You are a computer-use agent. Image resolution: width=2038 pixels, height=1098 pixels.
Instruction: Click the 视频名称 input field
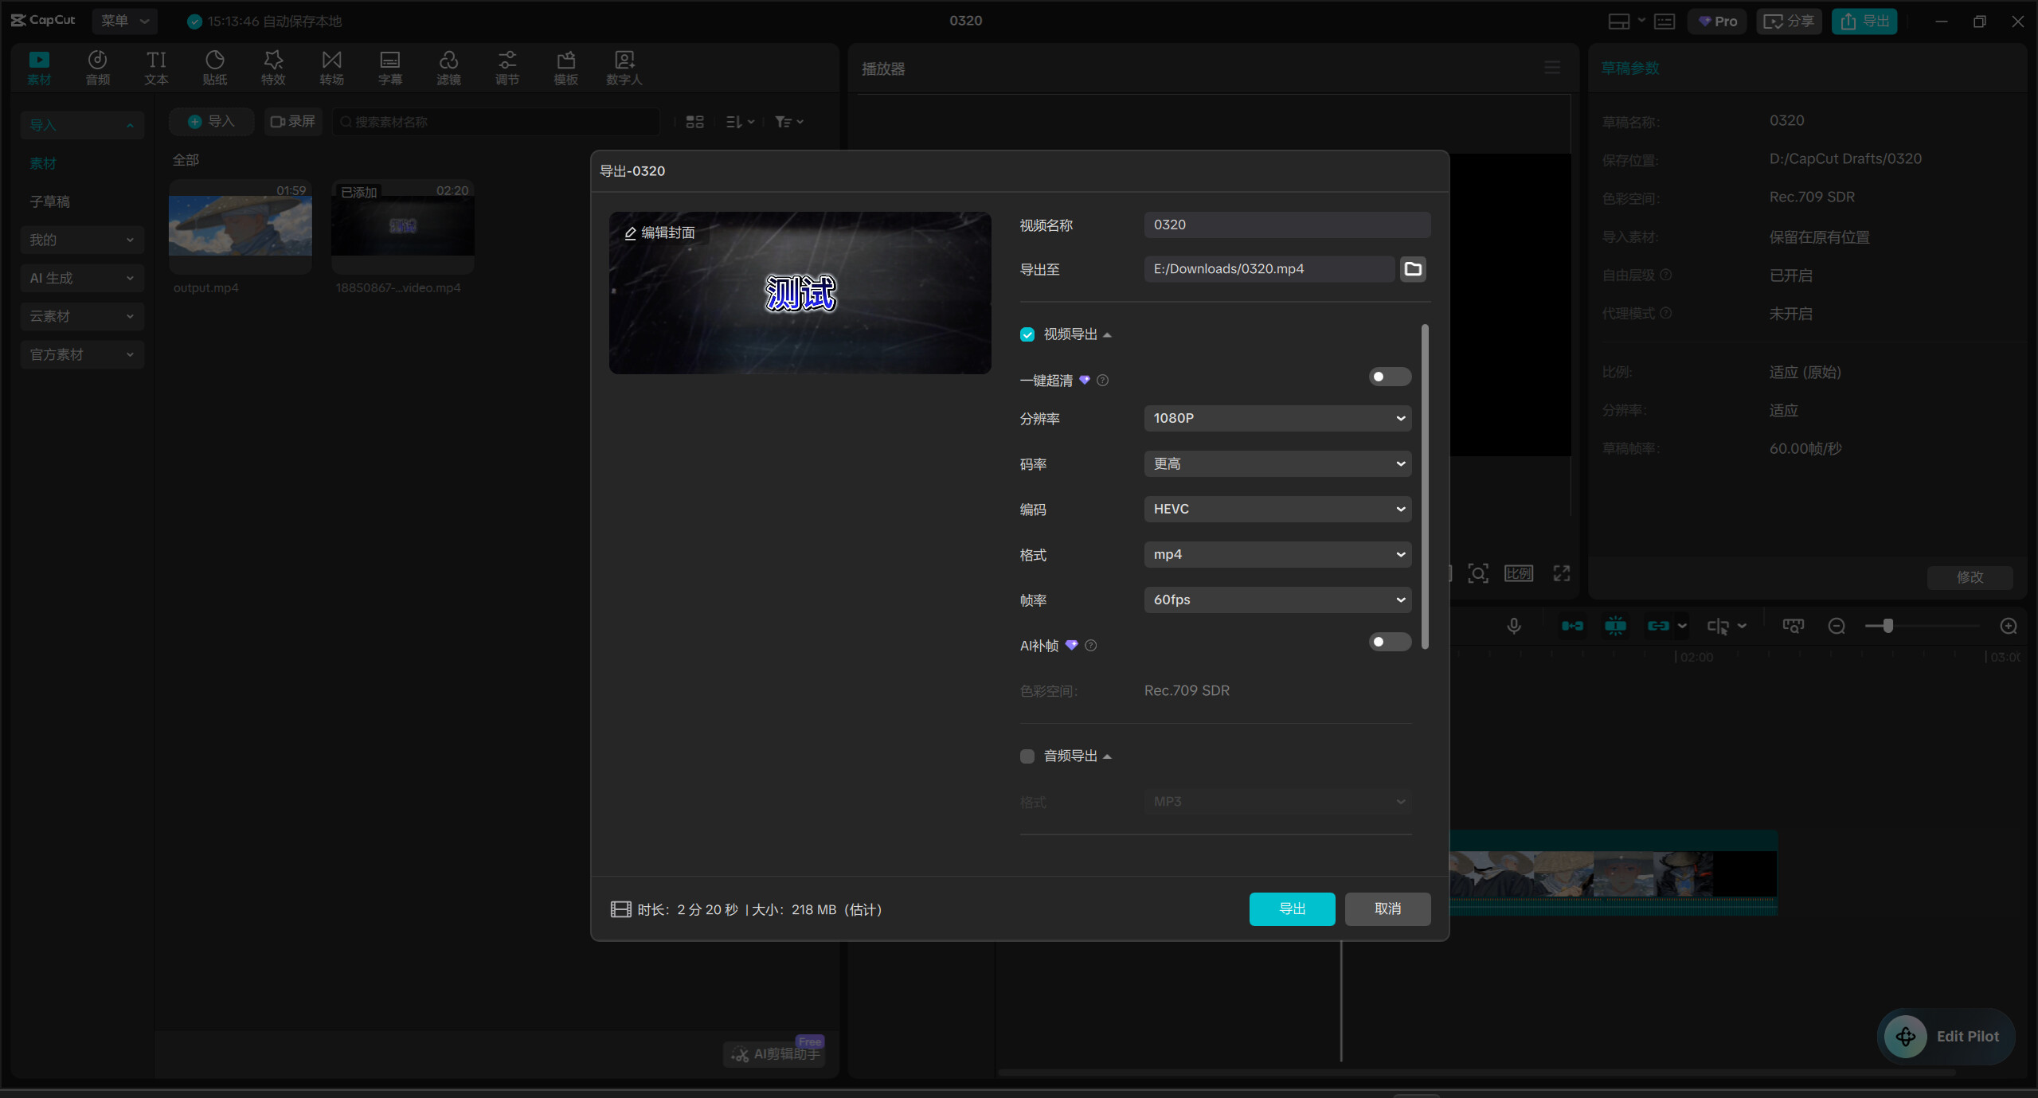tap(1287, 225)
